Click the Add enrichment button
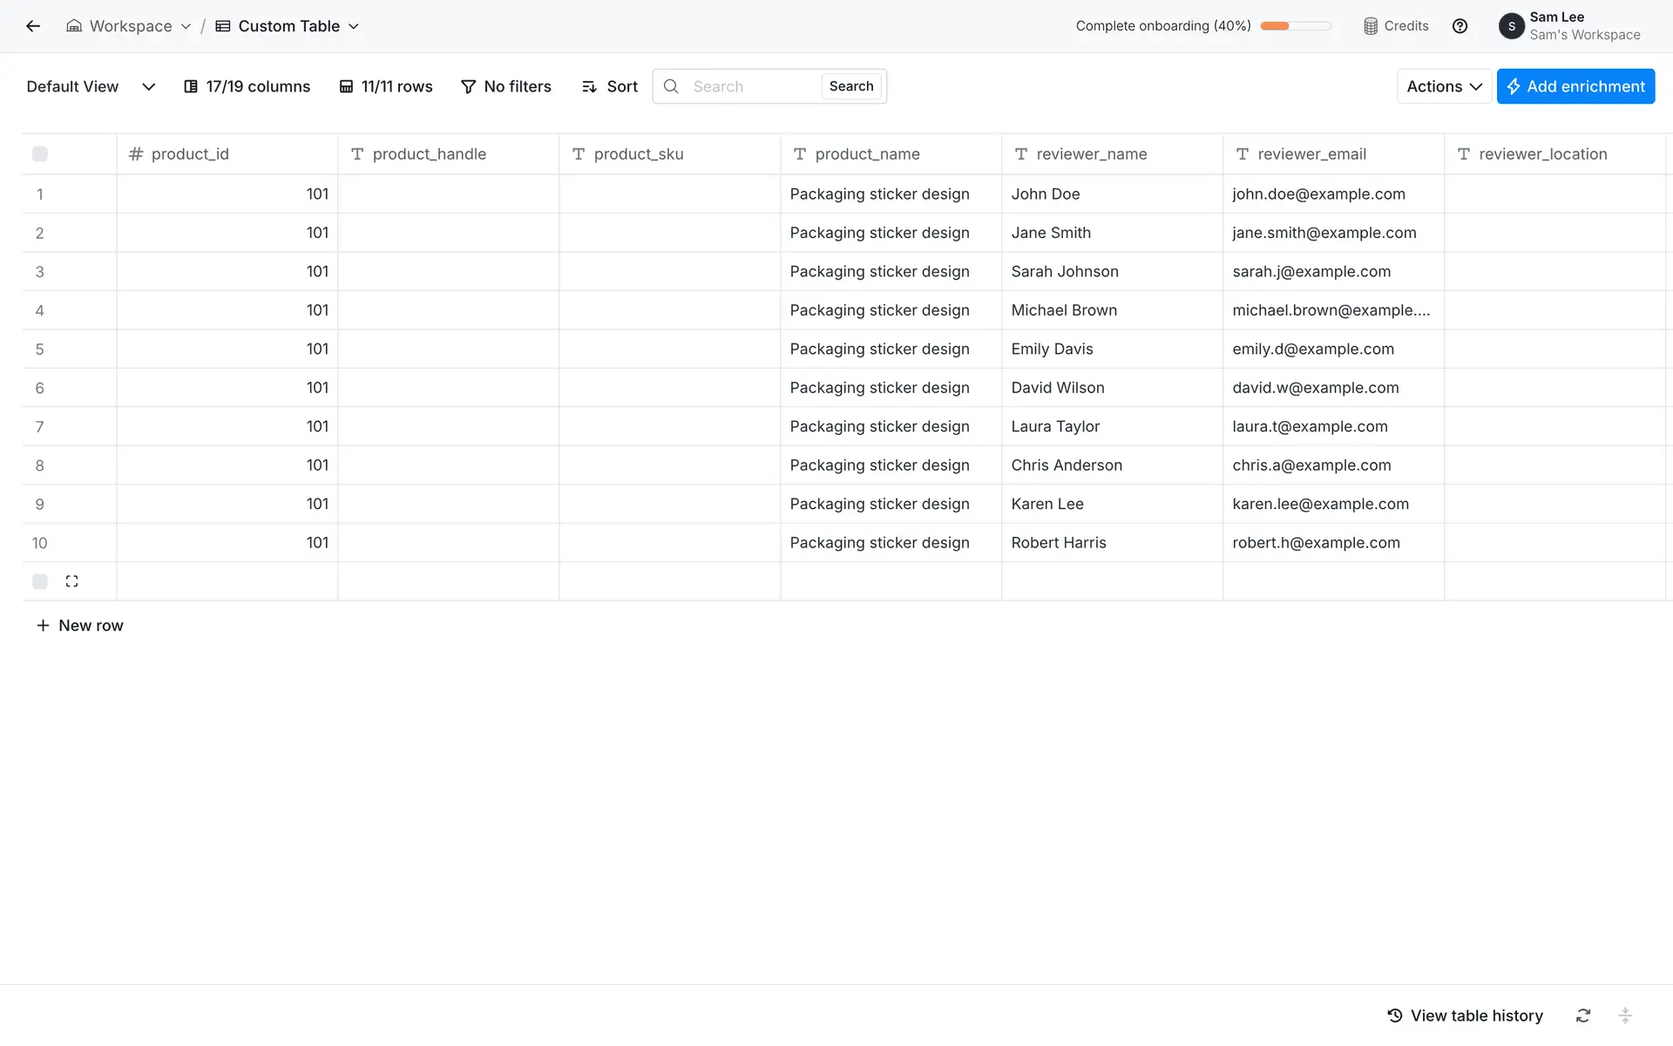This screenshot has width=1673, height=1046. pos(1575,86)
